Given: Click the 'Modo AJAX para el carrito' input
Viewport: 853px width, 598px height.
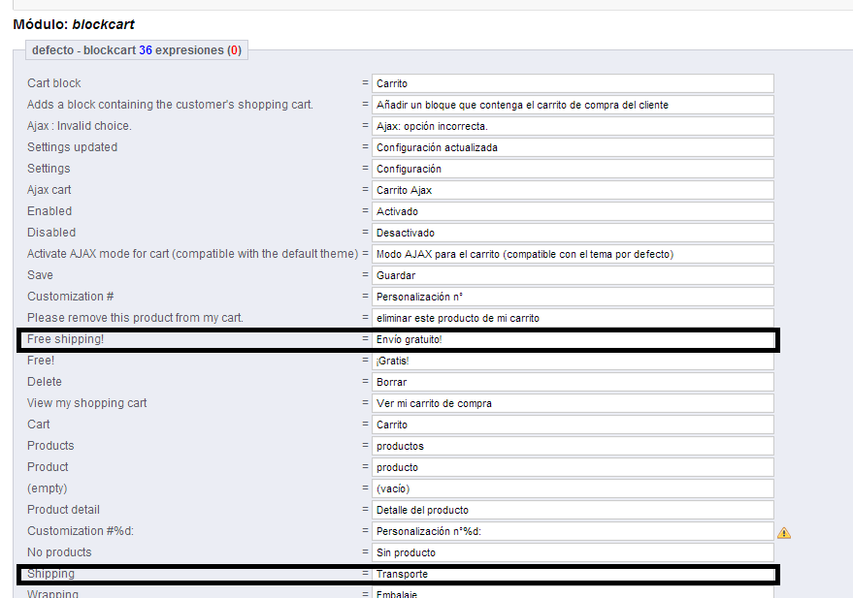Looking at the screenshot, I should (573, 254).
